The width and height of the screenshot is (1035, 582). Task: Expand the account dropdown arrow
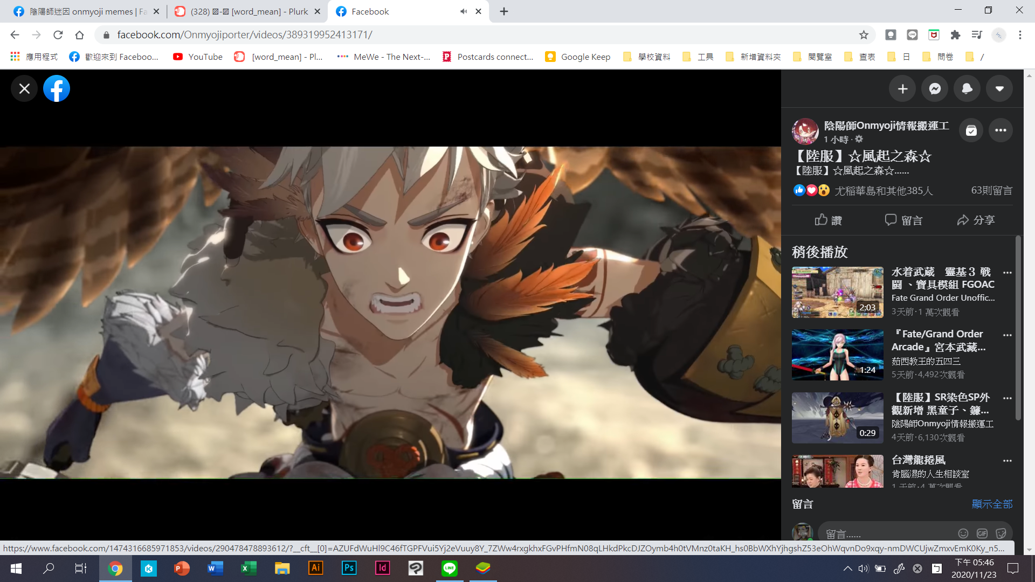999,89
